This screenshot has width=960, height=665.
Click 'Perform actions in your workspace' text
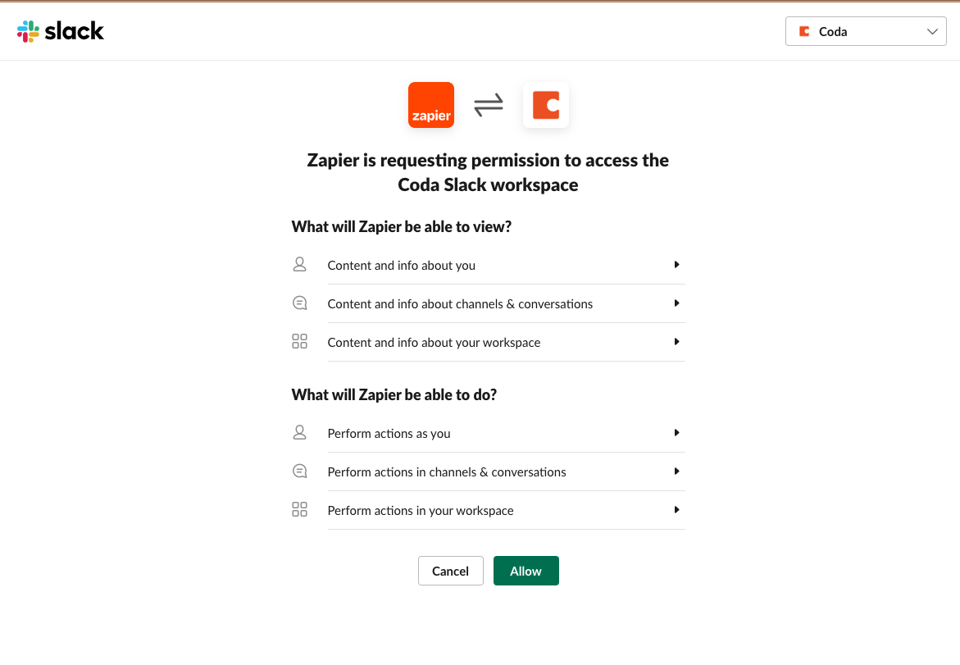421,511
